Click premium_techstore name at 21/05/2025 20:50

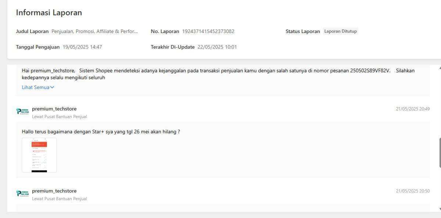(x=54, y=191)
